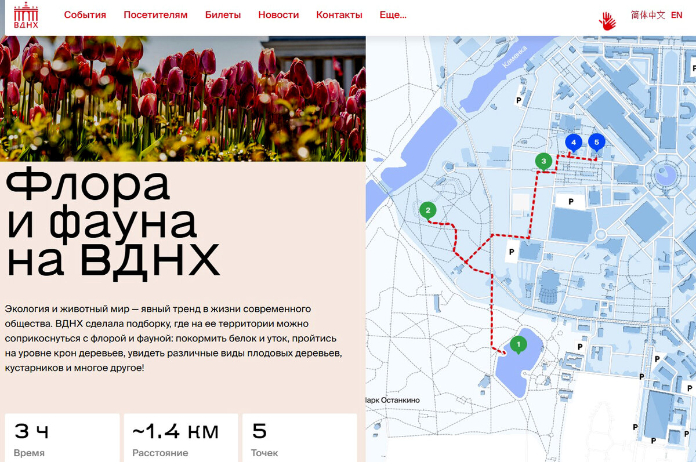696x462 pixels.
Task: Switch language to EN
Action: (x=676, y=15)
